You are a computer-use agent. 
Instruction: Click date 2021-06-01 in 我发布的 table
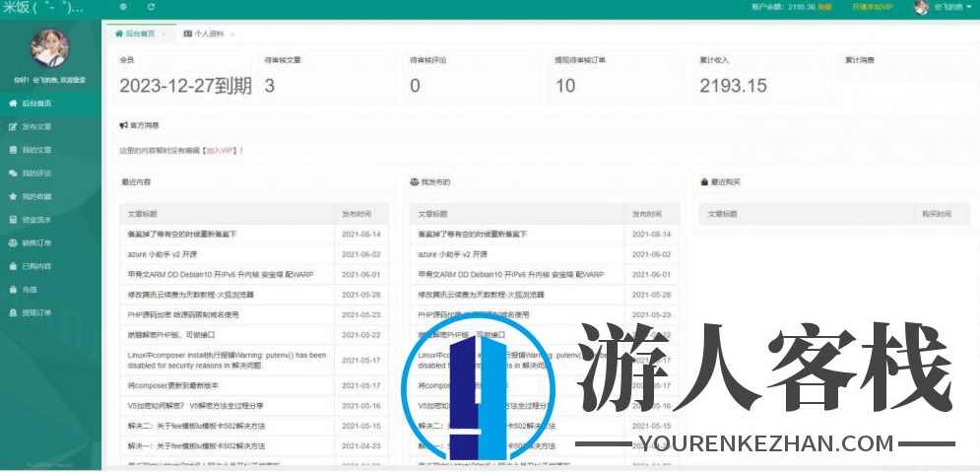coord(651,275)
